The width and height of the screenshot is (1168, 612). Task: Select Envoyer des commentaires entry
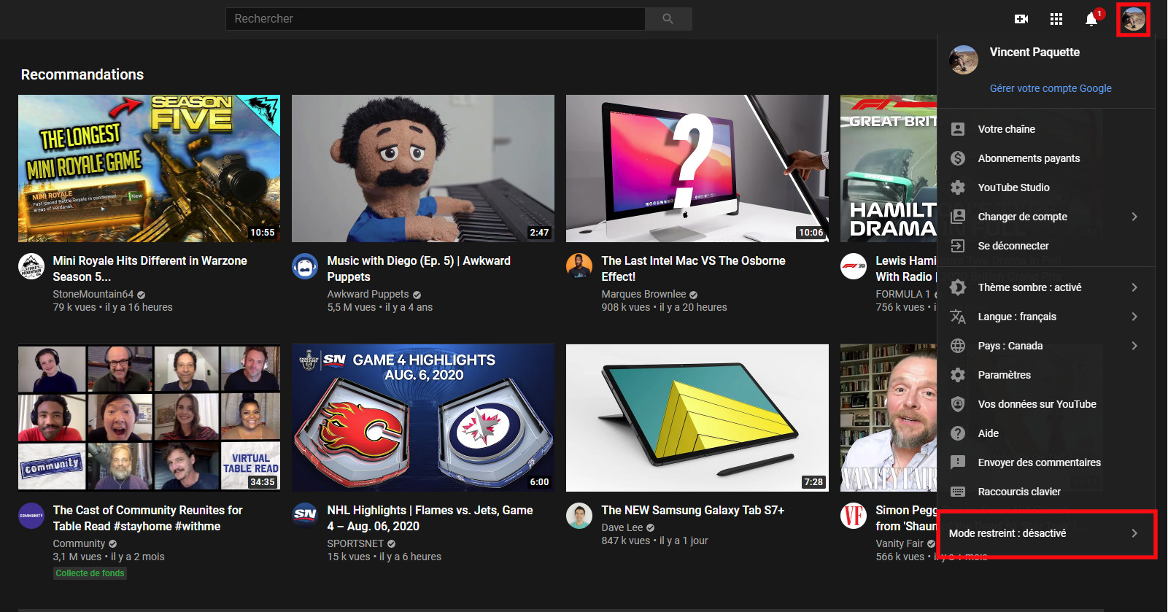point(1046,462)
